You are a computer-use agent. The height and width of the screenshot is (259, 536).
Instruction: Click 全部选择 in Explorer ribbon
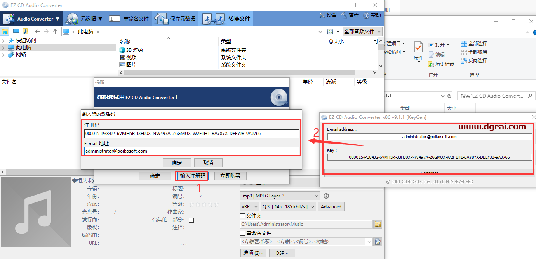[x=474, y=43]
